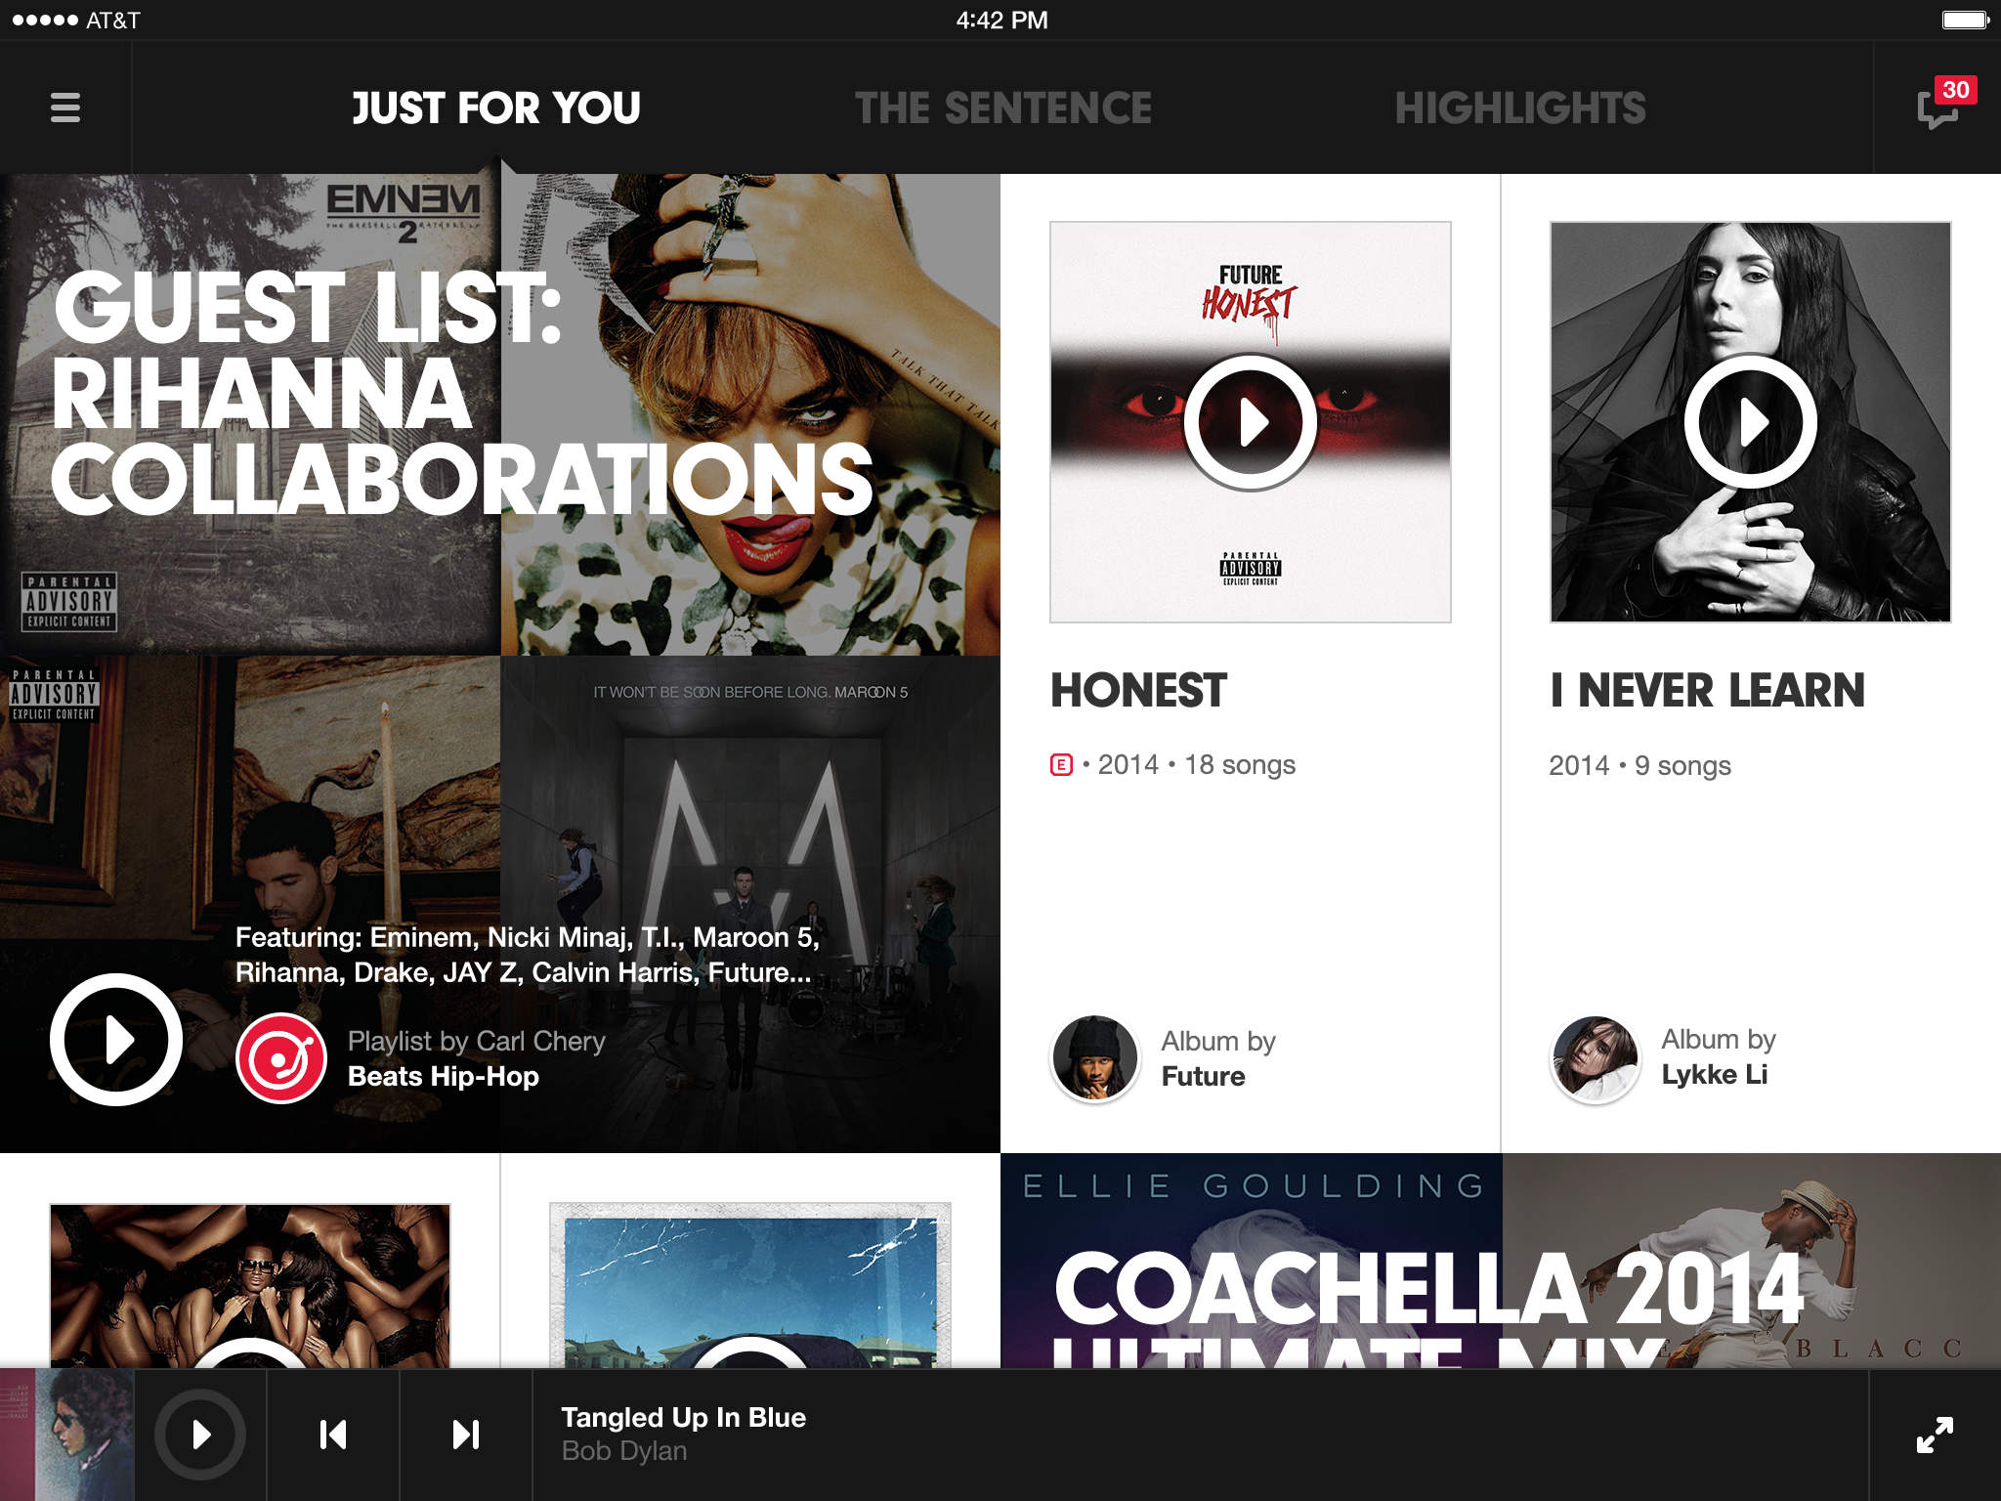Image resolution: width=2001 pixels, height=1501 pixels.
Task: Click the Future artist profile picture
Action: coord(1093,1054)
